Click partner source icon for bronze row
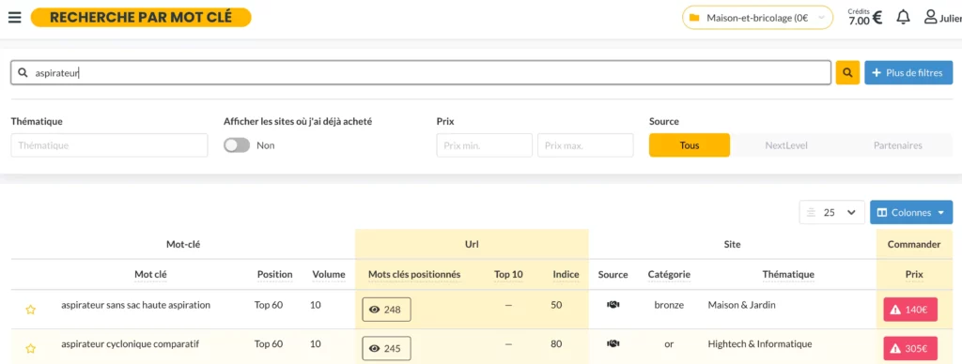 (x=613, y=305)
